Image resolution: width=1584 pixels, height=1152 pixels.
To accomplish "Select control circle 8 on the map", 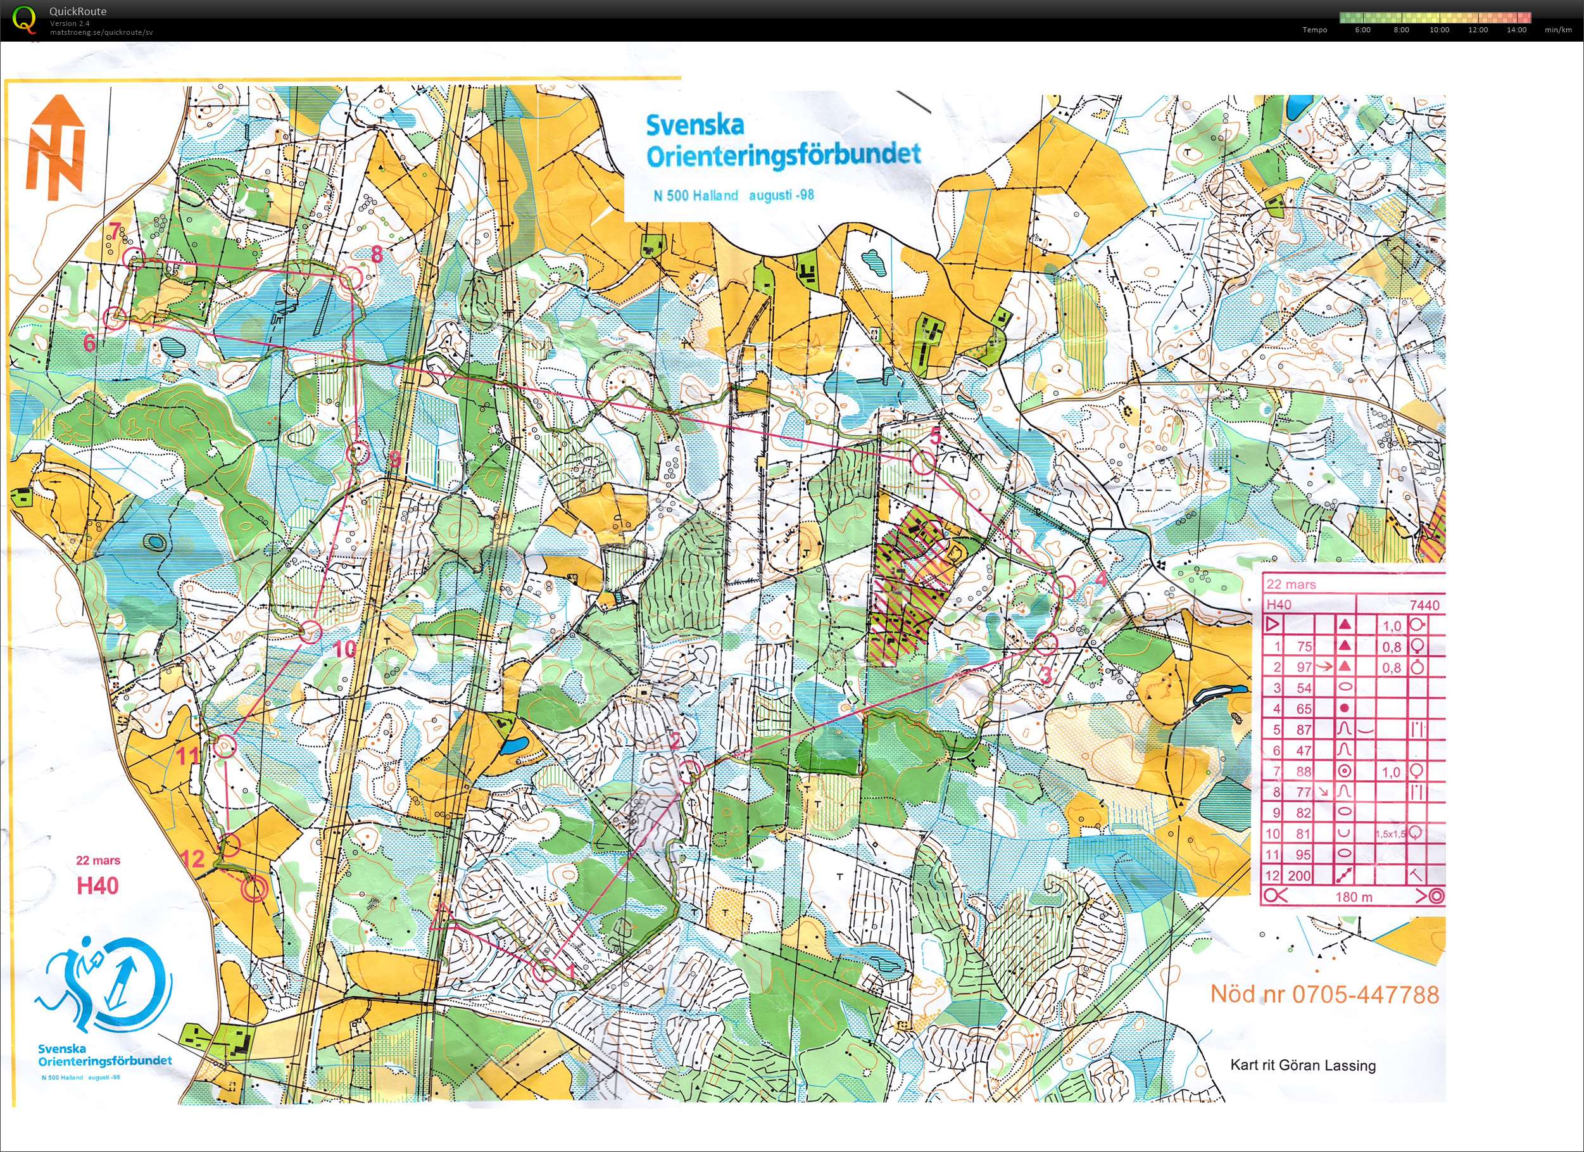I will pos(352,277).
